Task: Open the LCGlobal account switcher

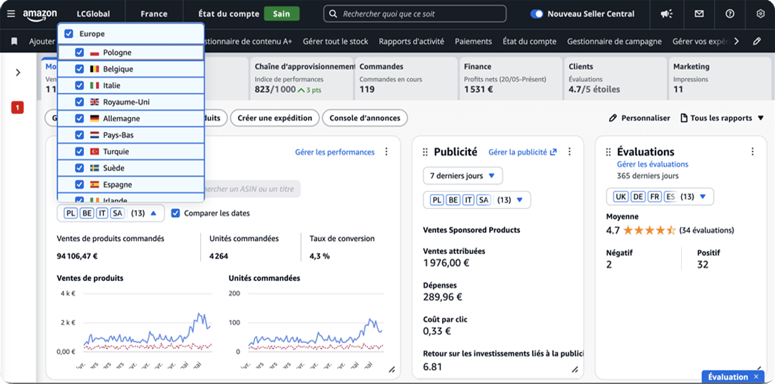Action: coord(93,15)
